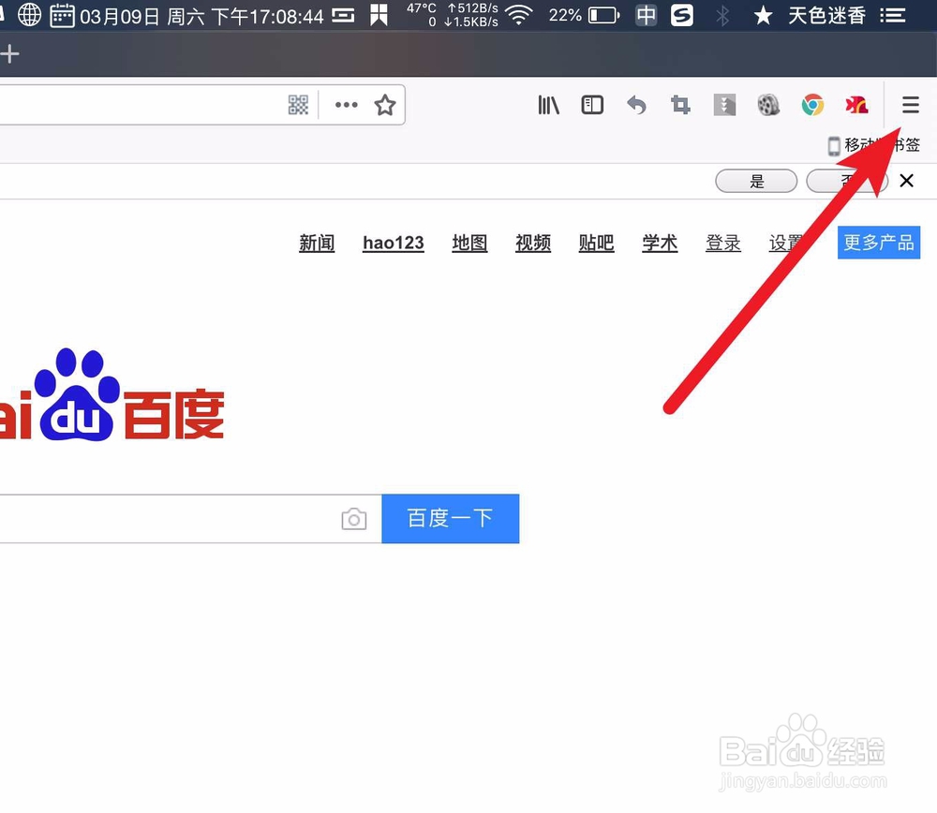The width and height of the screenshot is (937, 813).
Task: Click the zip archive extension icon
Action: tap(724, 105)
